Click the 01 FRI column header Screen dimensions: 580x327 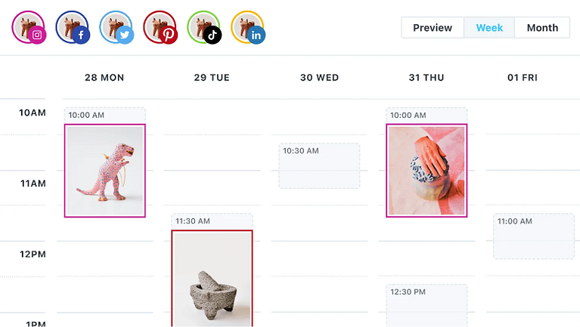523,78
